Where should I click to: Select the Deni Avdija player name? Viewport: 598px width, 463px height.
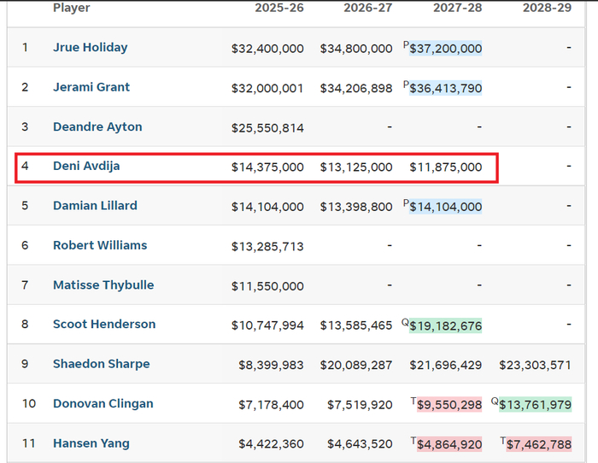[86, 167]
